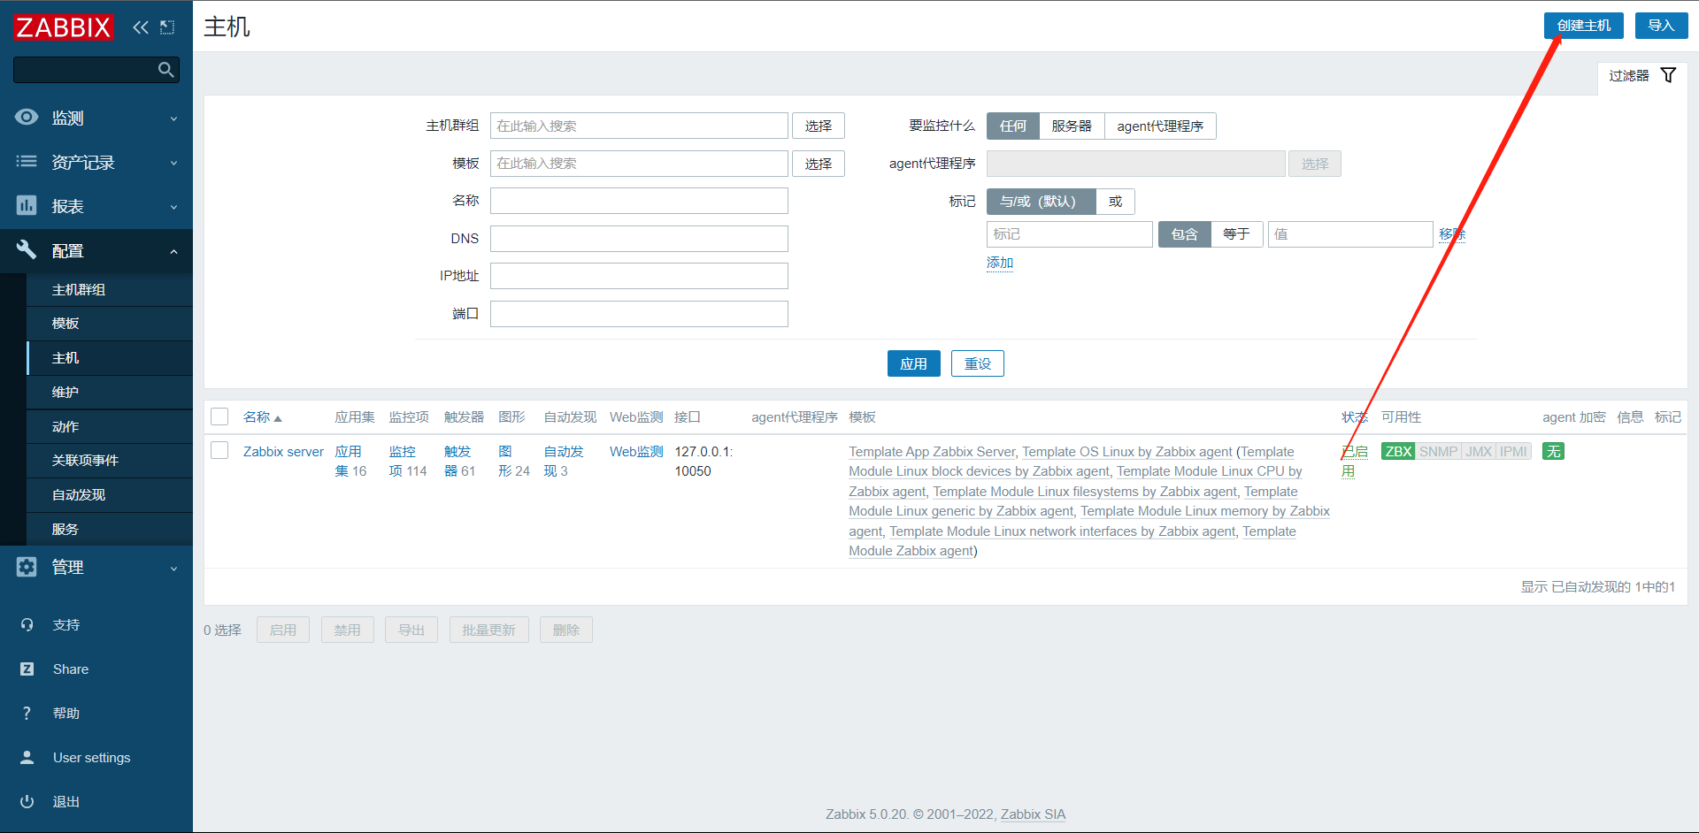Select agent代理程序 monitored-by option
The width and height of the screenshot is (1699, 833).
click(x=1160, y=126)
